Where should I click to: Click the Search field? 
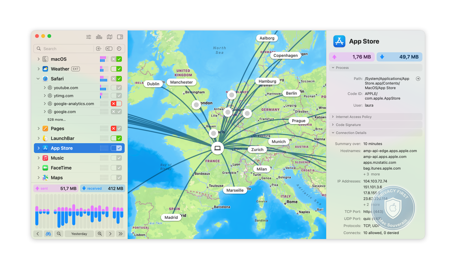click(63, 49)
